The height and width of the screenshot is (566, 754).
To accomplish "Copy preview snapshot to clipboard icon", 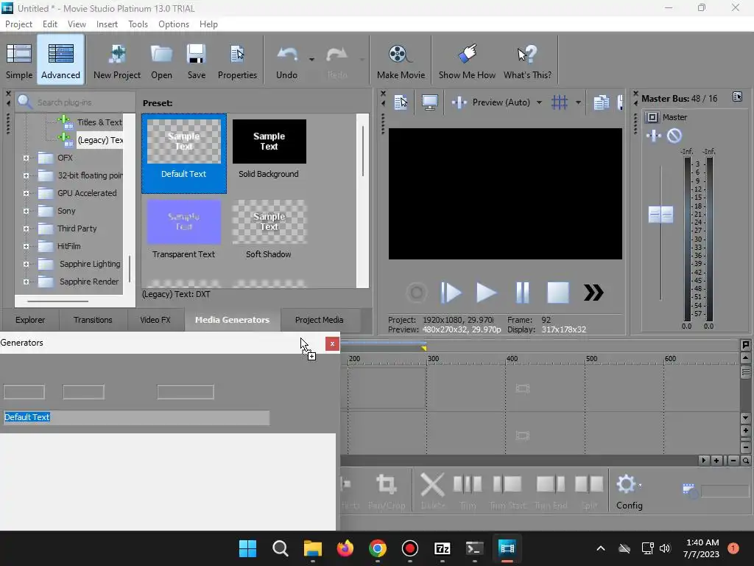I will tap(601, 102).
